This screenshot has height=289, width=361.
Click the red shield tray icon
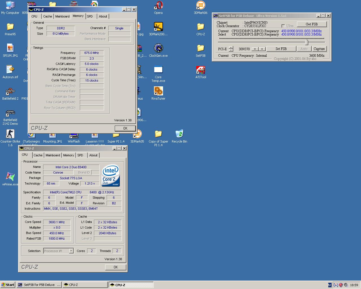point(341,285)
